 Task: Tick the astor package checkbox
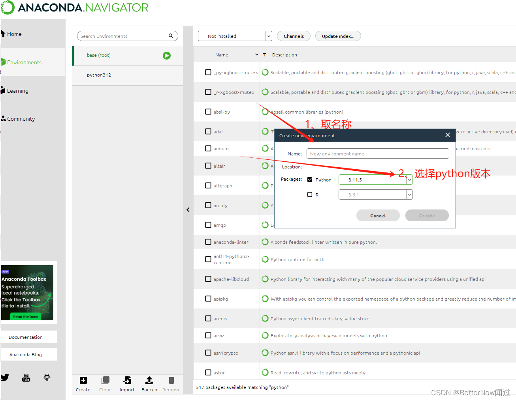pyautogui.click(x=208, y=372)
